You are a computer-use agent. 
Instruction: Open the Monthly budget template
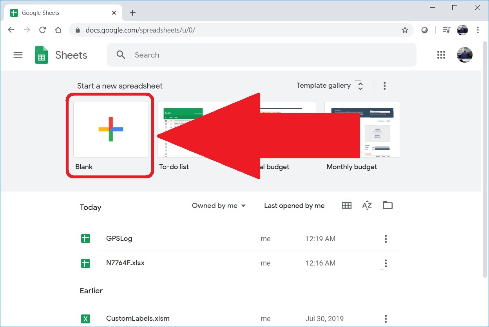click(x=362, y=130)
